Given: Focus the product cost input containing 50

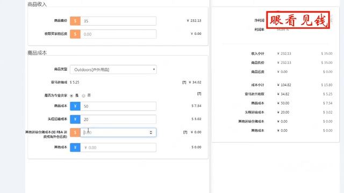Looking at the screenshot, I should pos(118,106).
